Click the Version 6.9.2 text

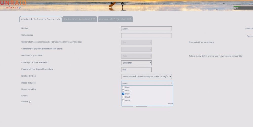coord(12,8)
